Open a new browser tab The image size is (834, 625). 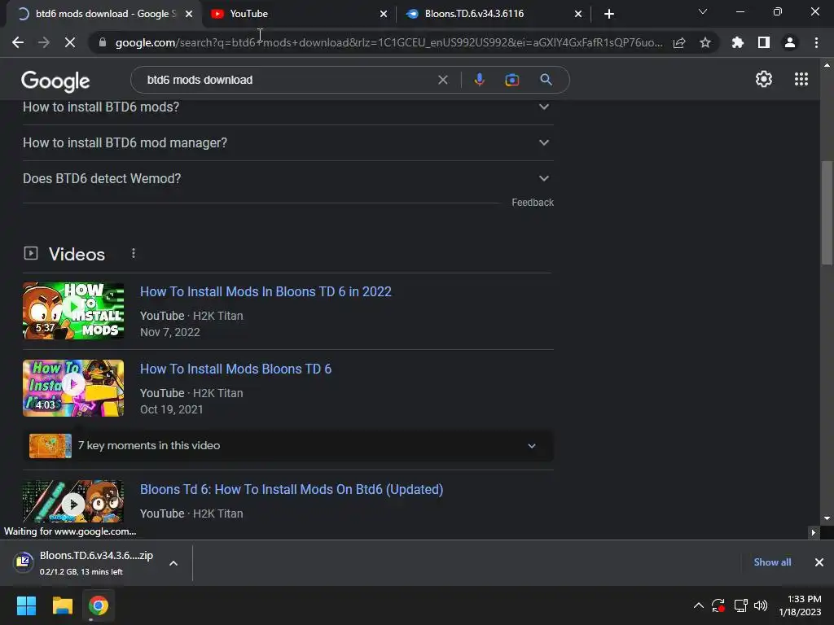coord(609,14)
